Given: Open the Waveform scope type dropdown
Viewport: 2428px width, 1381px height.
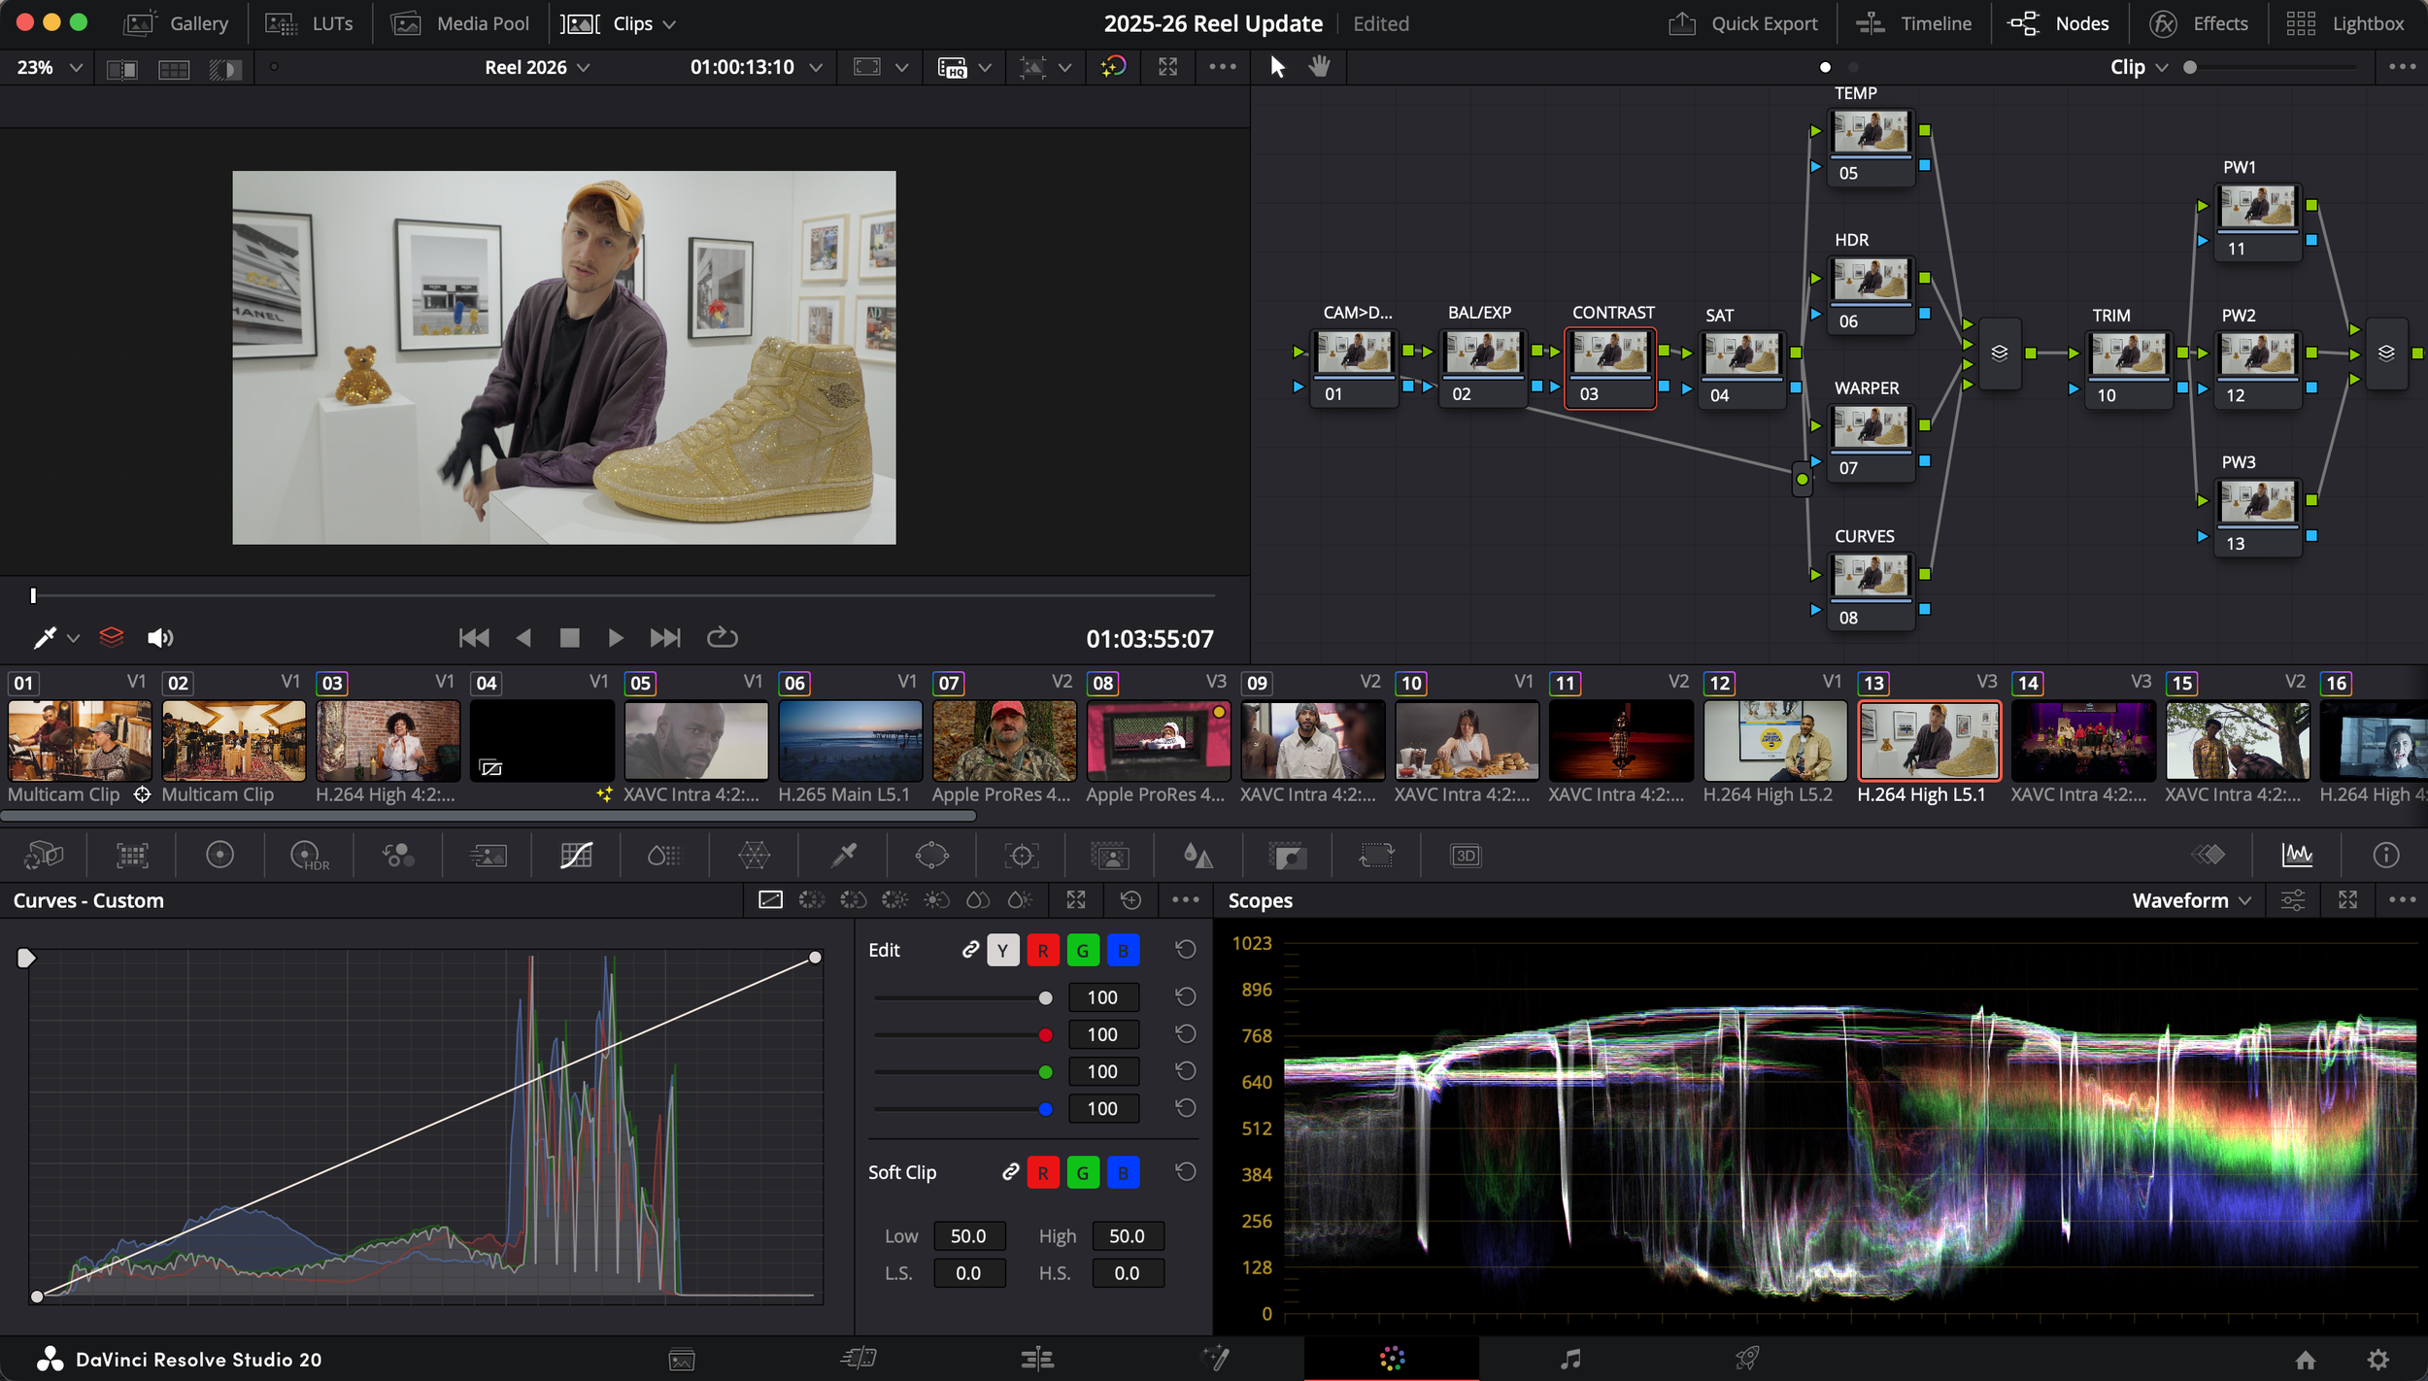Looking at the screenshot, I should (x=2191, y=900).
